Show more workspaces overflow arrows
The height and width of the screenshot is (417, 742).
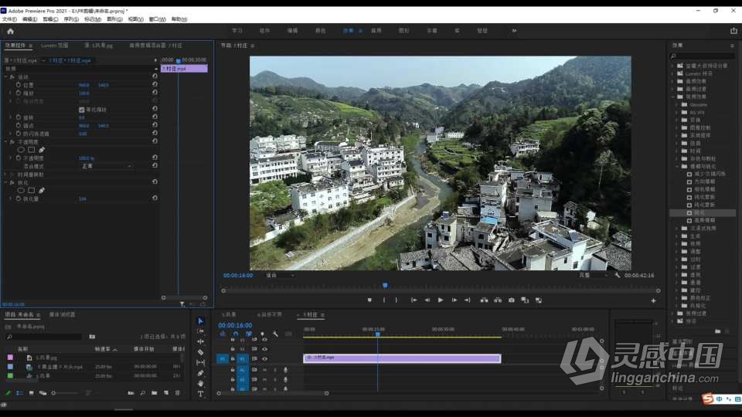(x=514, y=31)
